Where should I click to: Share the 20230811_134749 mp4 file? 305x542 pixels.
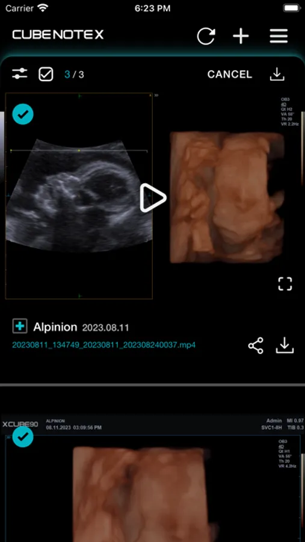[x=256, y=345]
